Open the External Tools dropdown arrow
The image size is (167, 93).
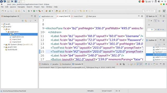42,11
